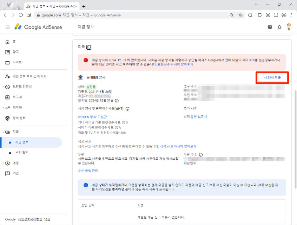297x225 pixels.
Task: Open the browser three-dot menu
Action: tap(292, 15)
